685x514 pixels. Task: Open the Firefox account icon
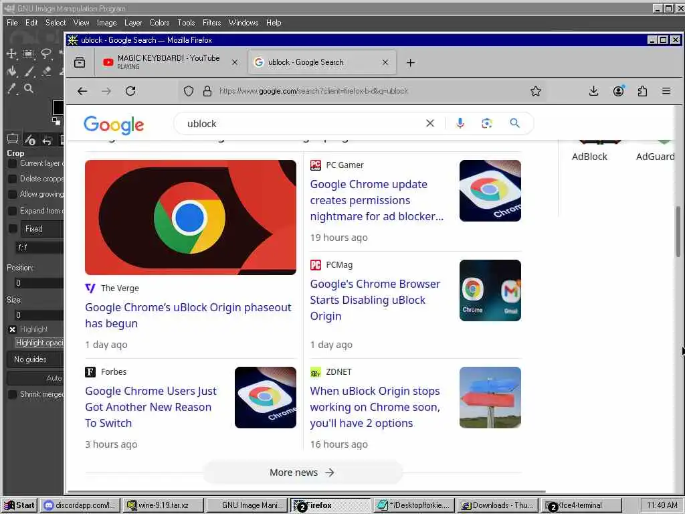coord(618,91)
